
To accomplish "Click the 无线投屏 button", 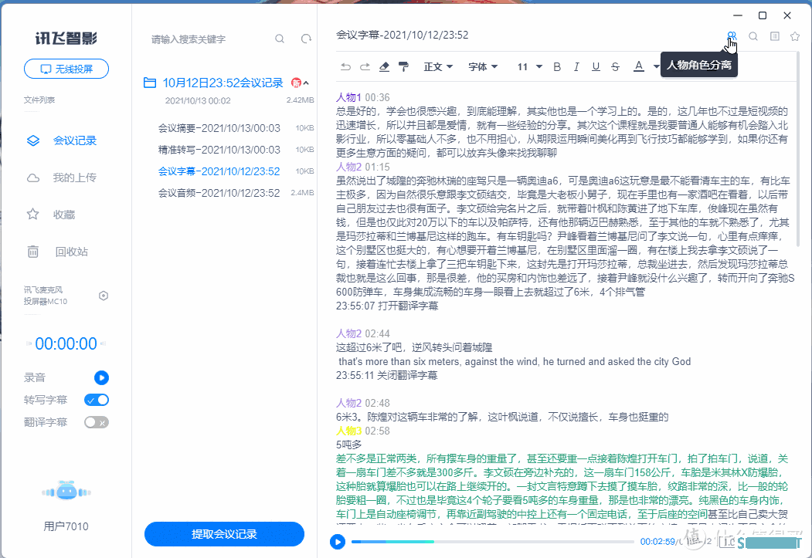I will (x=66, y=69).
